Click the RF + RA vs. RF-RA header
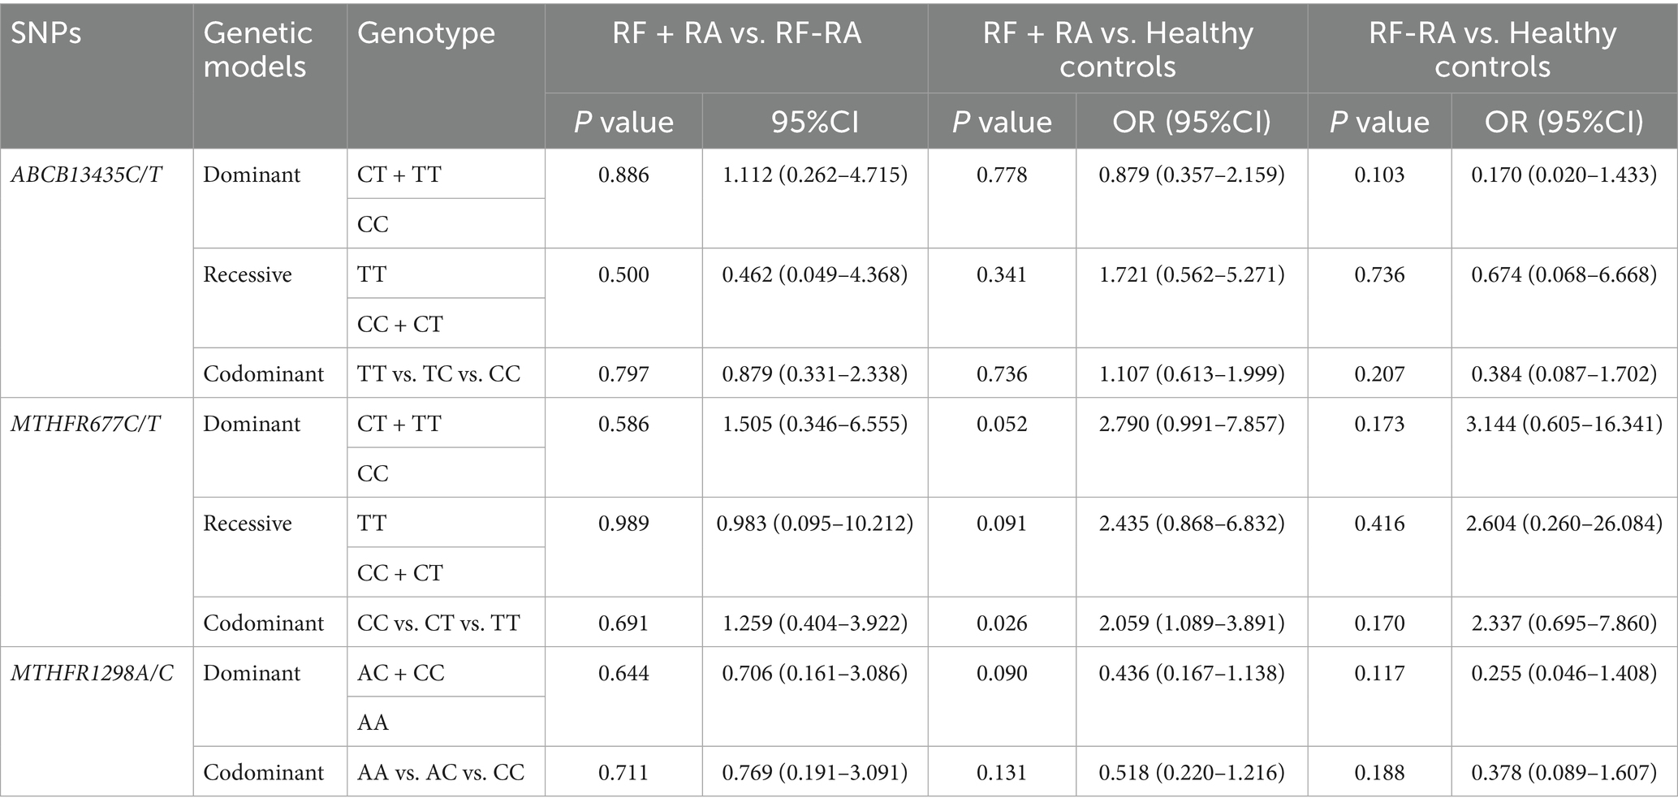Screen dimensions: 1678x811 [735, 33]
